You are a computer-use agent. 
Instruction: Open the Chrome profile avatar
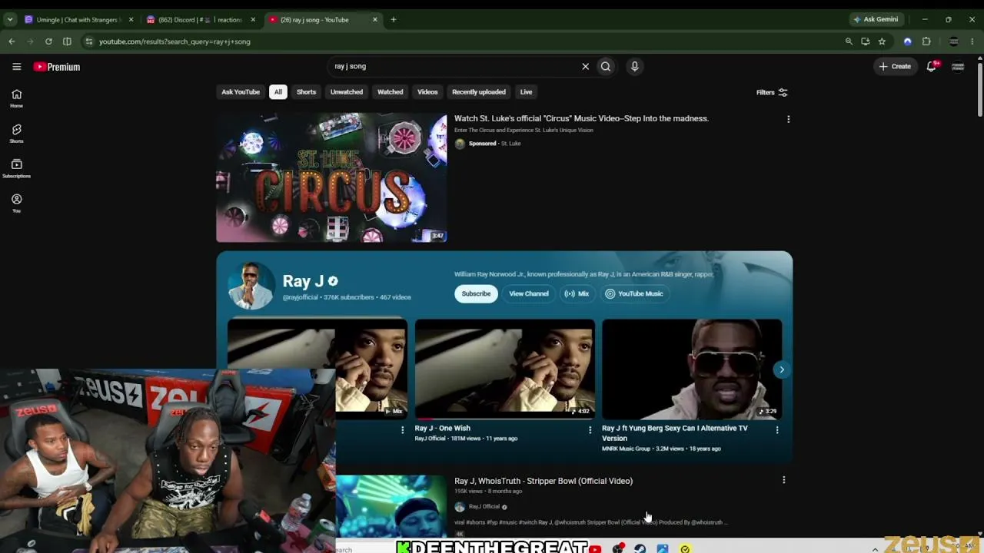954,41
